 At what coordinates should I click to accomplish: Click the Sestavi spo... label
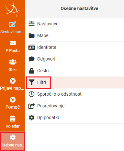pyautogui.click(x=12, y=32)
